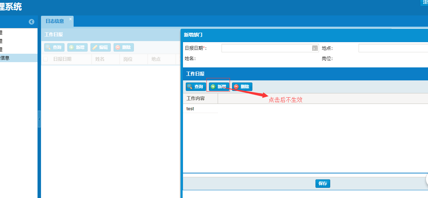Click 删除 in the dialog's 工作日报 toolbar

242,87
